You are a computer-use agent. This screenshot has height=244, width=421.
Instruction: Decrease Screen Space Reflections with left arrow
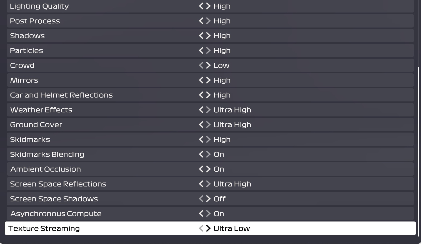pos(201,184)
